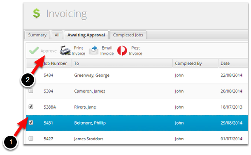Click the name Boltmore, Phillip
The height and width of the screenshot is (155, 251).
point(90,123)
